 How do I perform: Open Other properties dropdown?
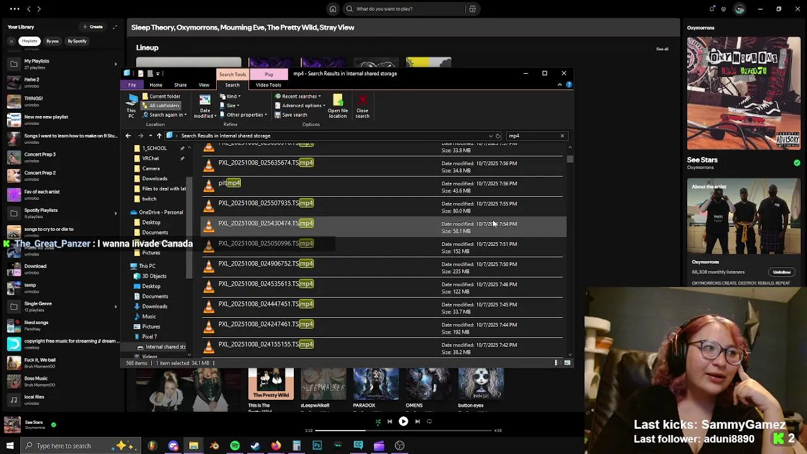point(243,115)
